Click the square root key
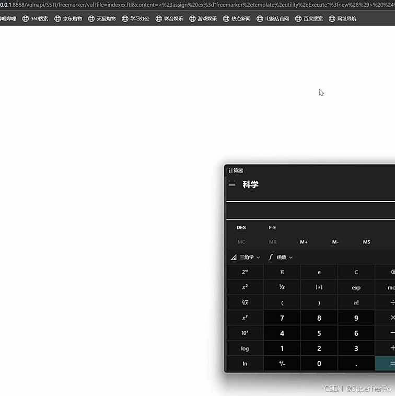 click(x=245, y=302)
